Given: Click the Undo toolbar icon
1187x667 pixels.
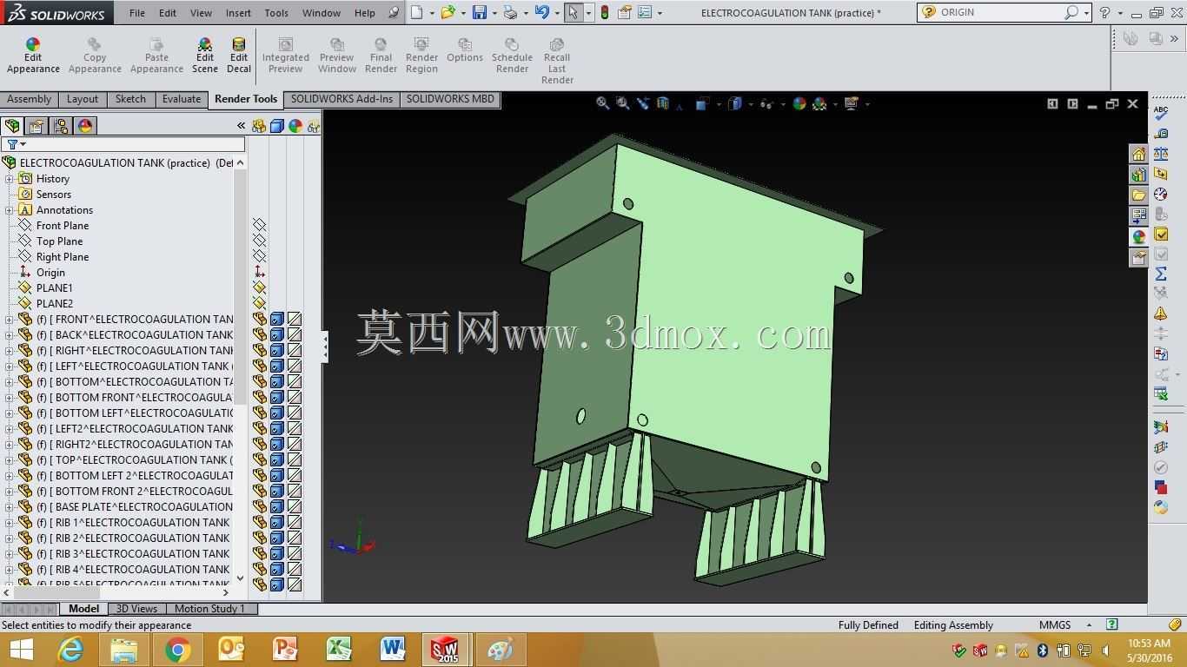Looking at the screenshot, I should (541, 12).
